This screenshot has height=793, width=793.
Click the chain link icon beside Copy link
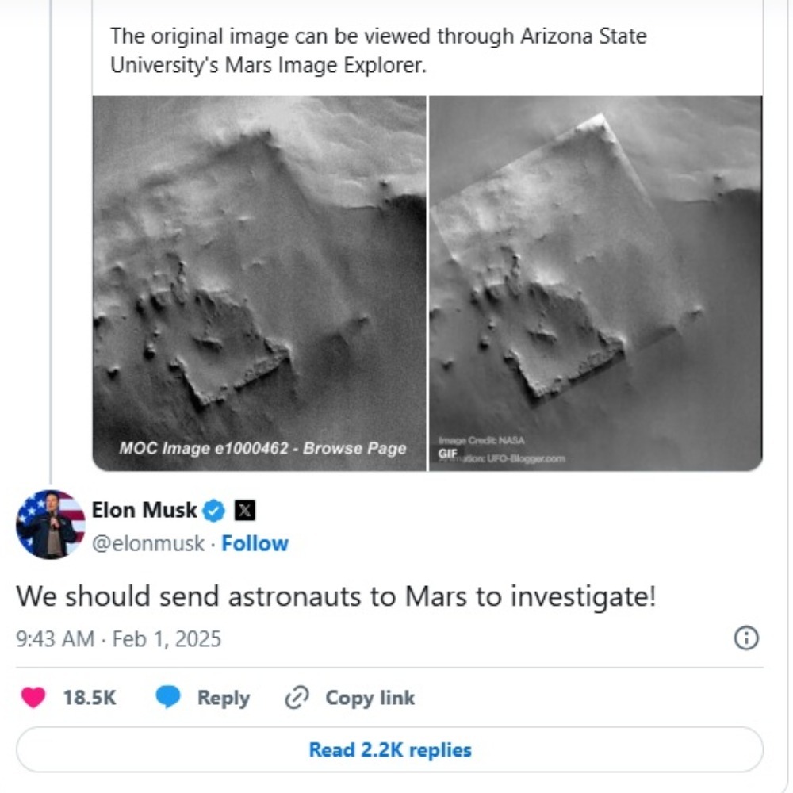[297, 698]
